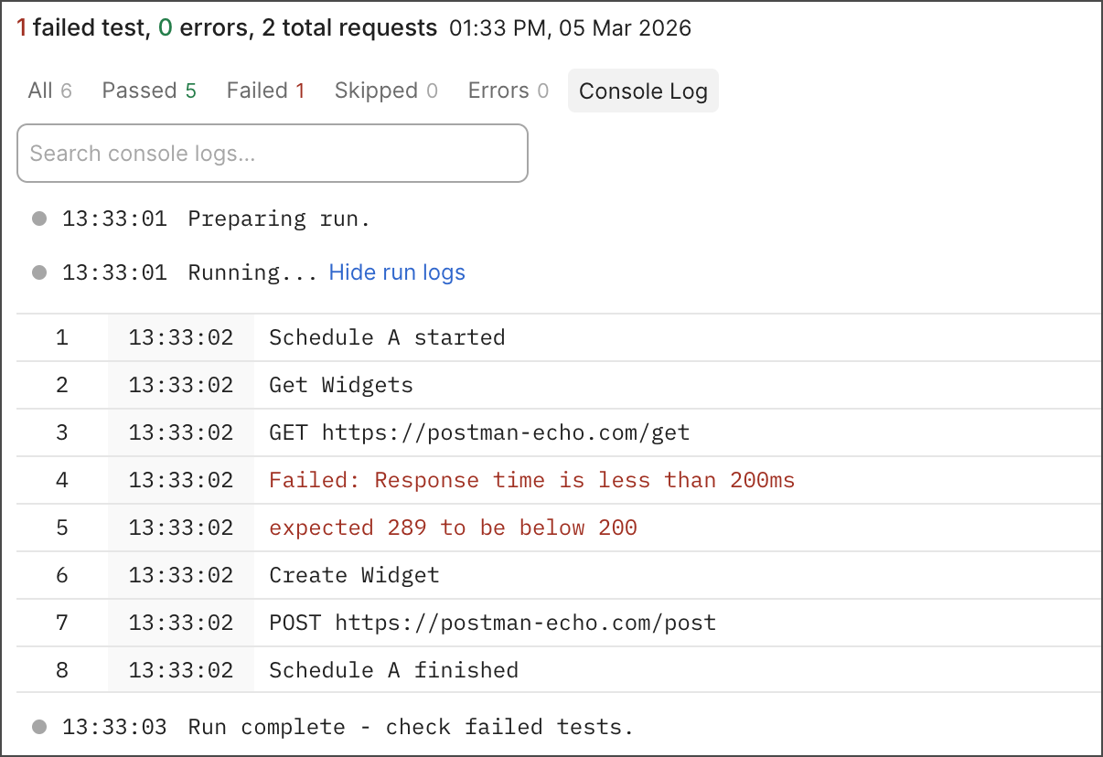Image resolution: width=1103 pixels, height=757 pixels.
Task: Open the POST postman-echo.com/post log line
Action: click(x=491, y=623)
